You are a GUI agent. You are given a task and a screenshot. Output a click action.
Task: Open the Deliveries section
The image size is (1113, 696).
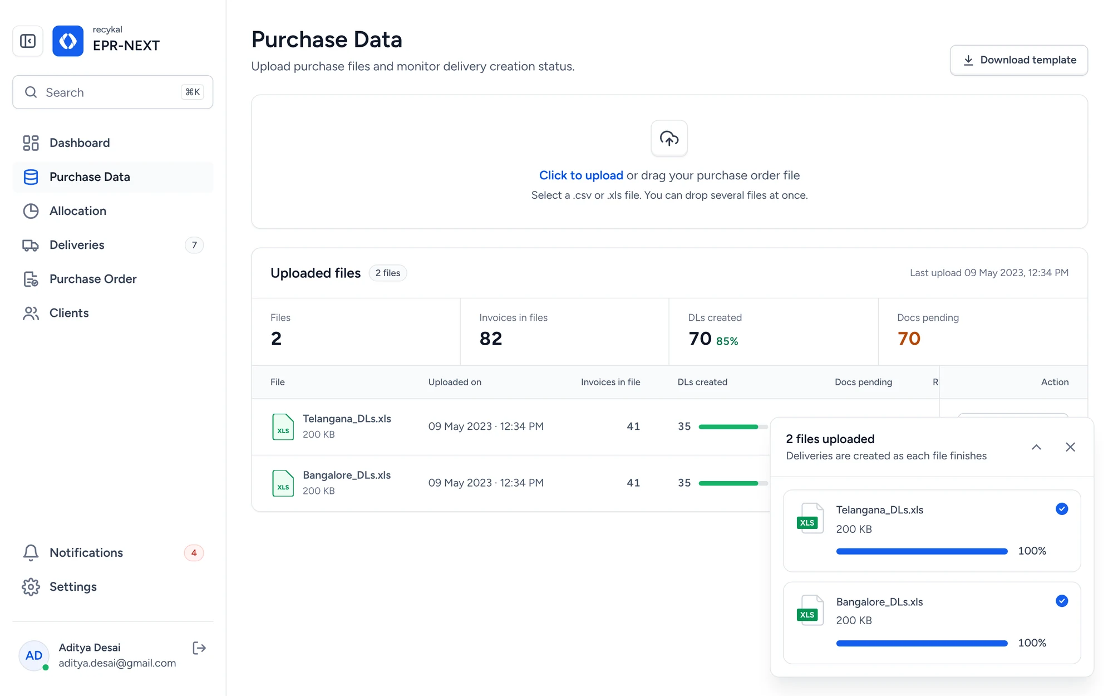113,245
